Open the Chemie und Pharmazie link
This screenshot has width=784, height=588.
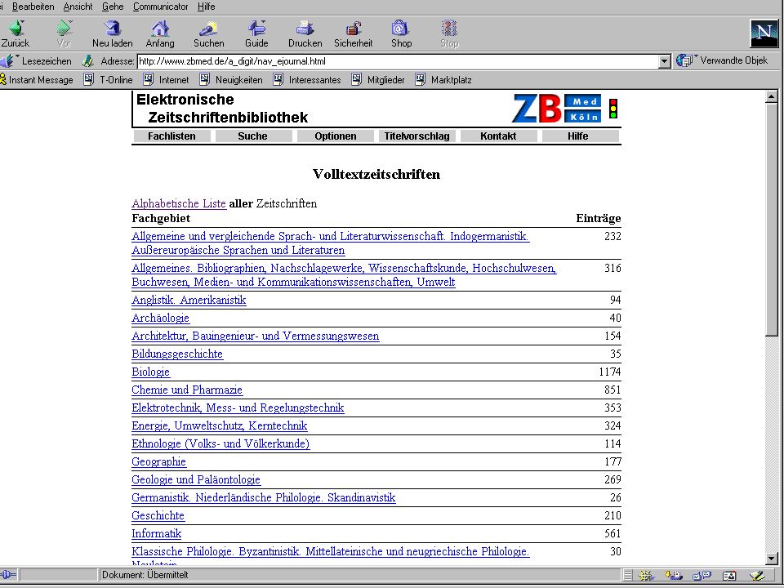coord(187,390)
